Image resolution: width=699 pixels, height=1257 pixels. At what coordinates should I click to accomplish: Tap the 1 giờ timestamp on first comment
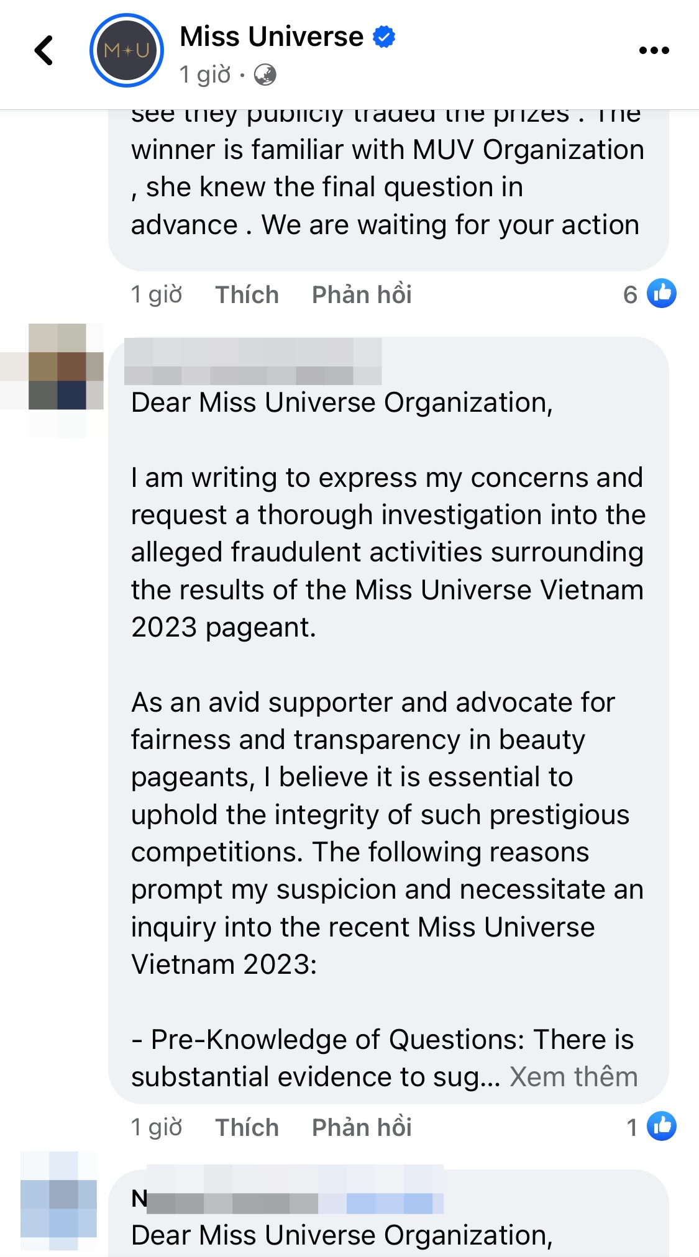coord(157,294)
